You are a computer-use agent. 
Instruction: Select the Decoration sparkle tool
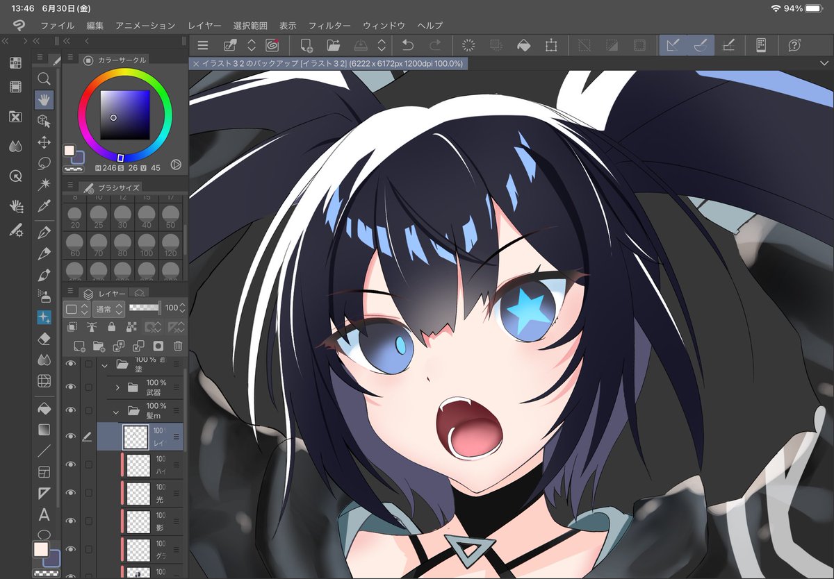tap(44, 317)
